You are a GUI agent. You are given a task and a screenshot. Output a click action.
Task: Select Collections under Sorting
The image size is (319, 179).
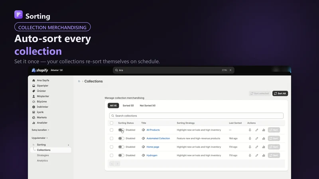tap(51, 150)
